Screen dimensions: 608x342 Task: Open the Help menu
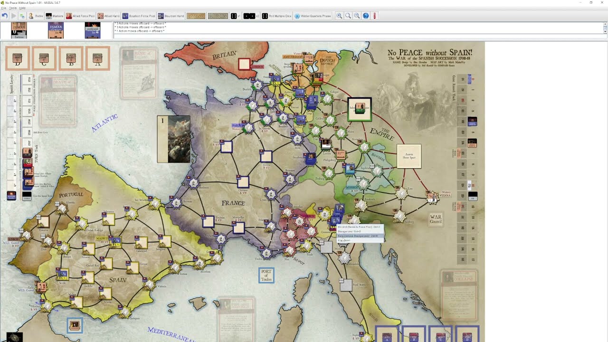pyautogui.click(x=22, y=8)
